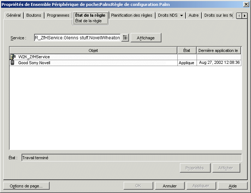
Task: Click the Annuler button
Action: 170,186
